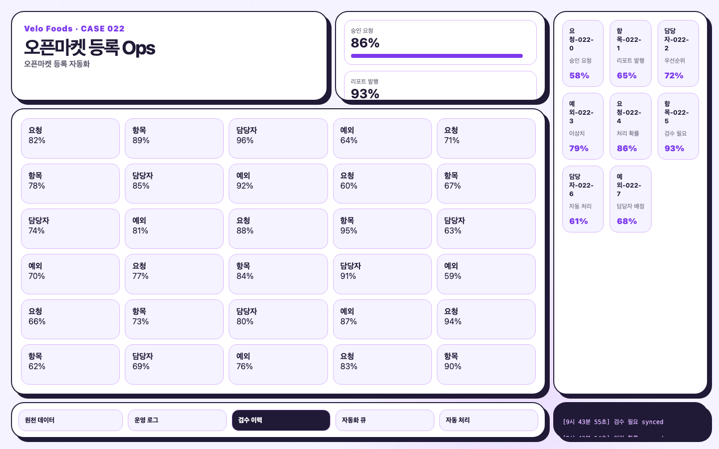Click card 항목-022-5 검수 필요 93%
Screen dimensions: 719x449
678,126
